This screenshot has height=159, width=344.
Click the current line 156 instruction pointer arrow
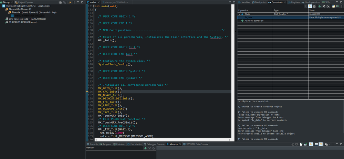point(87,92)
